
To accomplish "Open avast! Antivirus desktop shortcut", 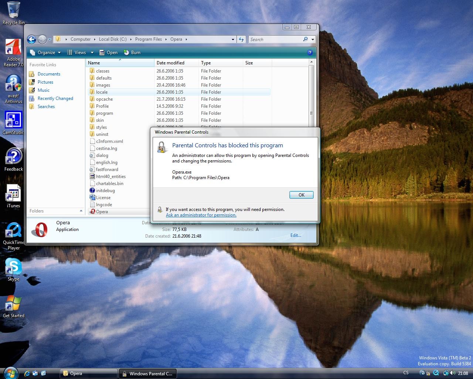I will [13, 89].
